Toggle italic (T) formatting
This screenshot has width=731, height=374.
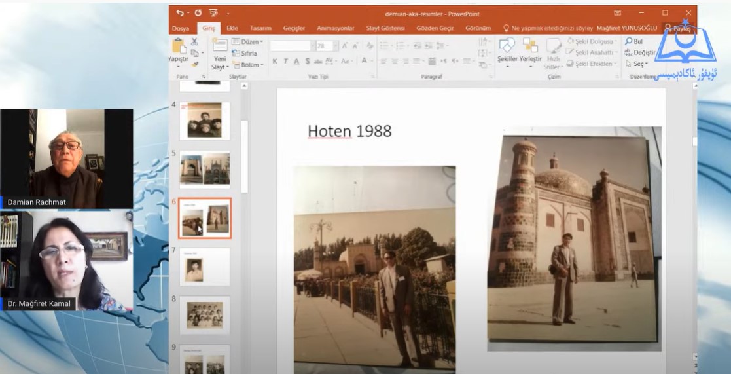click(285, 61)
